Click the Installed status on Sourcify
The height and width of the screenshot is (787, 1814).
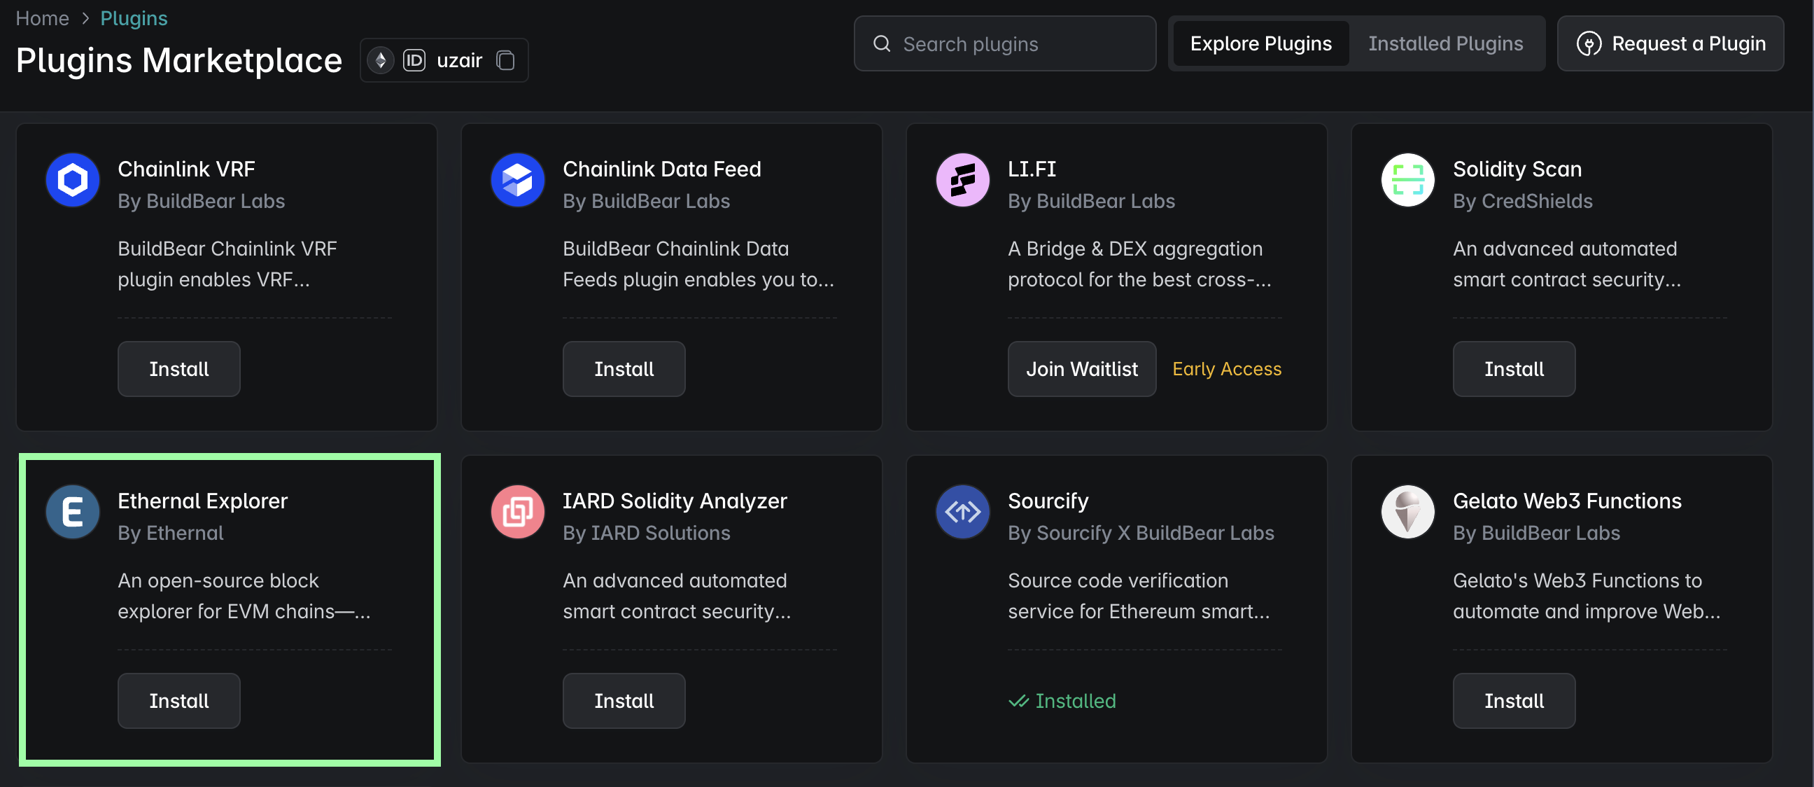coord(1062,701)
